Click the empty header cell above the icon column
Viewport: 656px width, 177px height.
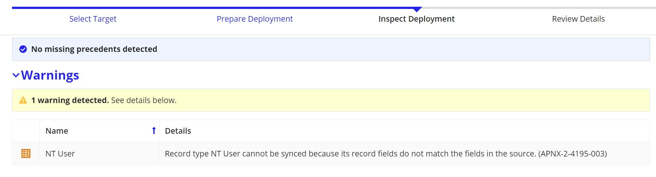[x=26, y=131]
